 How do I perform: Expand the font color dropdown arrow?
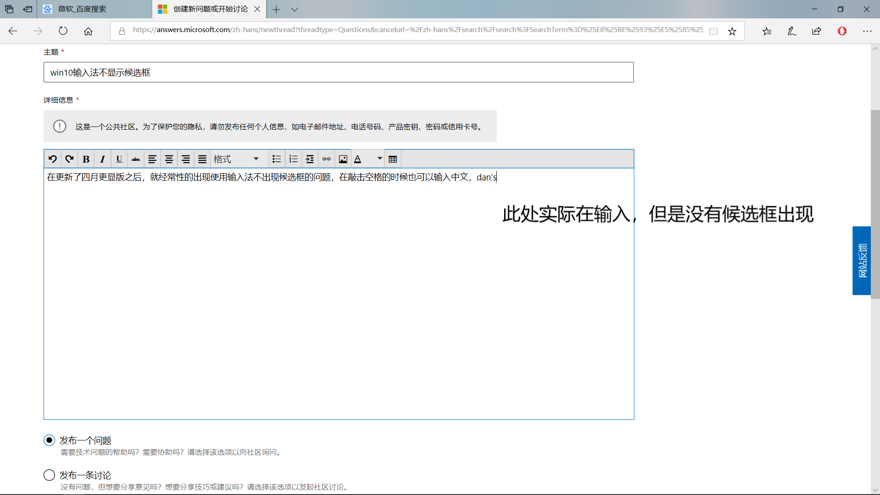pos(379,159)
